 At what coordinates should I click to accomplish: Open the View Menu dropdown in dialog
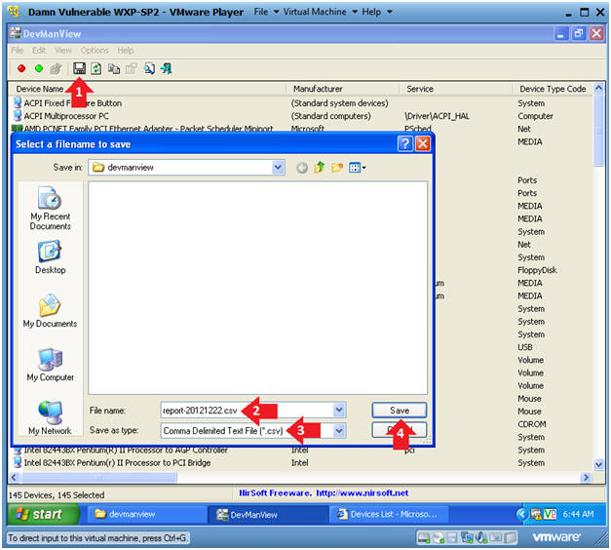358,168
